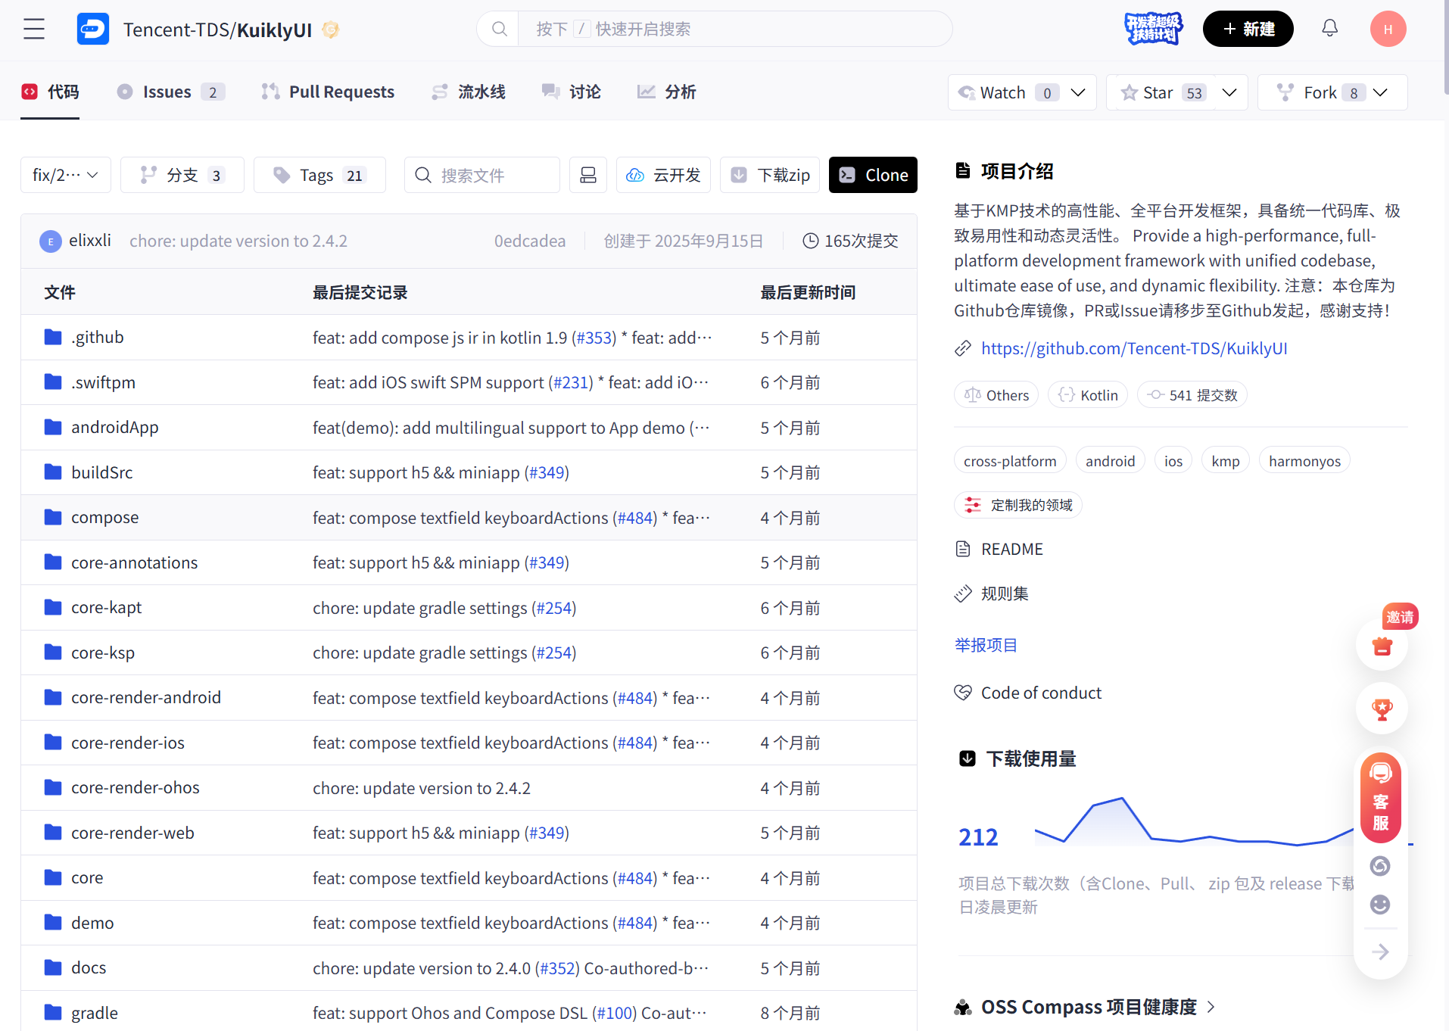Switch to the 代码 tab
This screenshot has width=1449, height=1031.
(50, 92)
